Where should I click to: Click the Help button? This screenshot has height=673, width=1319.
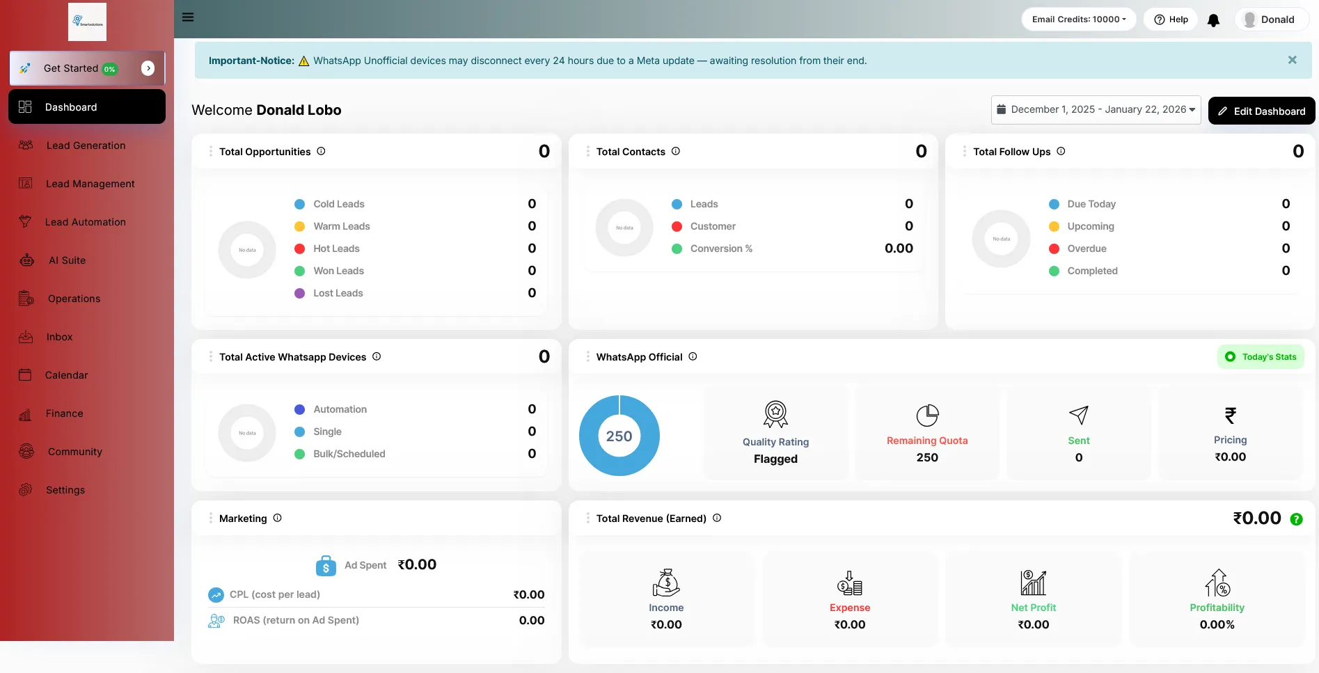coord(1171,19)
